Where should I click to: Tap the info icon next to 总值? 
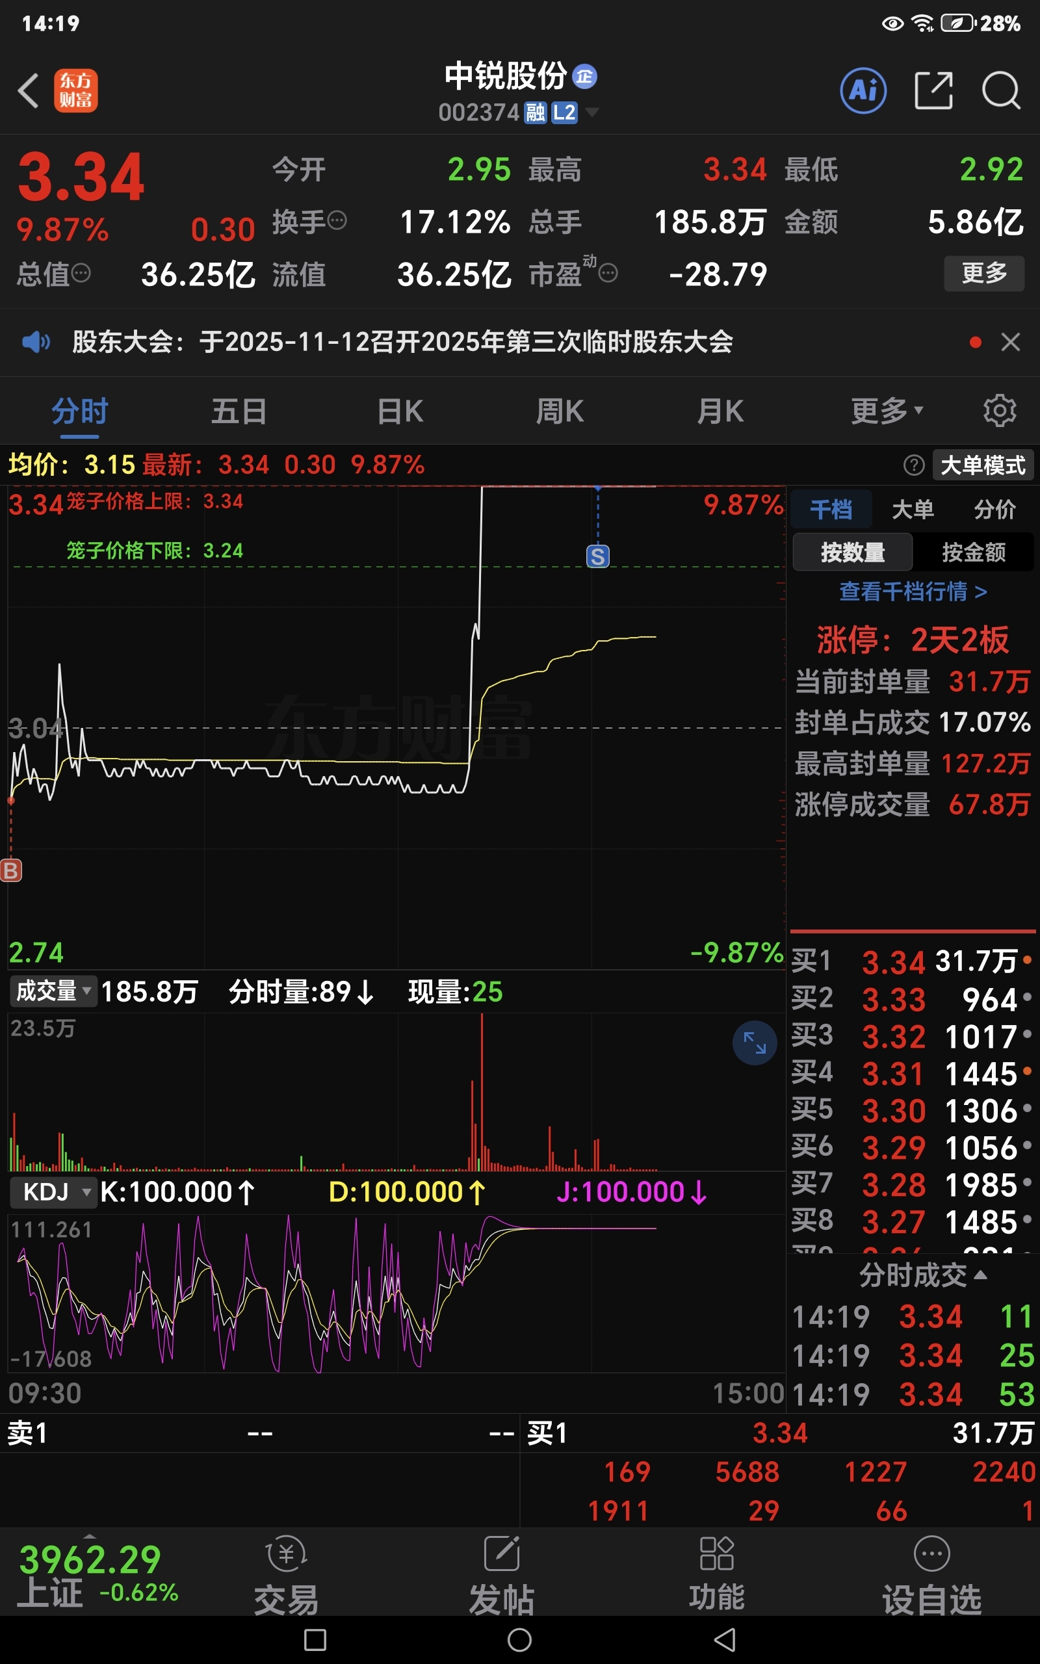81,273
